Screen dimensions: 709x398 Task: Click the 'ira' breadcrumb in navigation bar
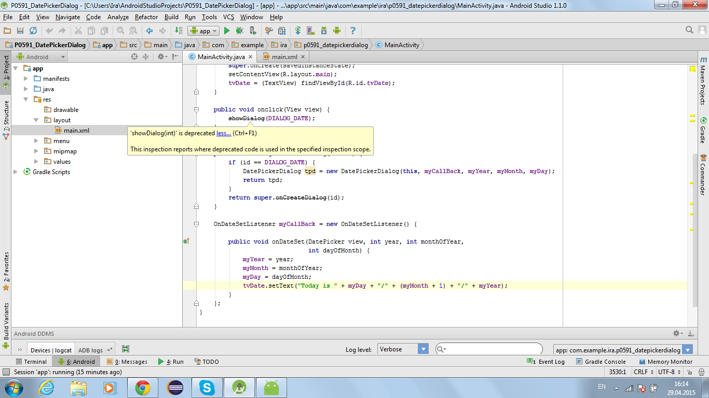point(280,45)
